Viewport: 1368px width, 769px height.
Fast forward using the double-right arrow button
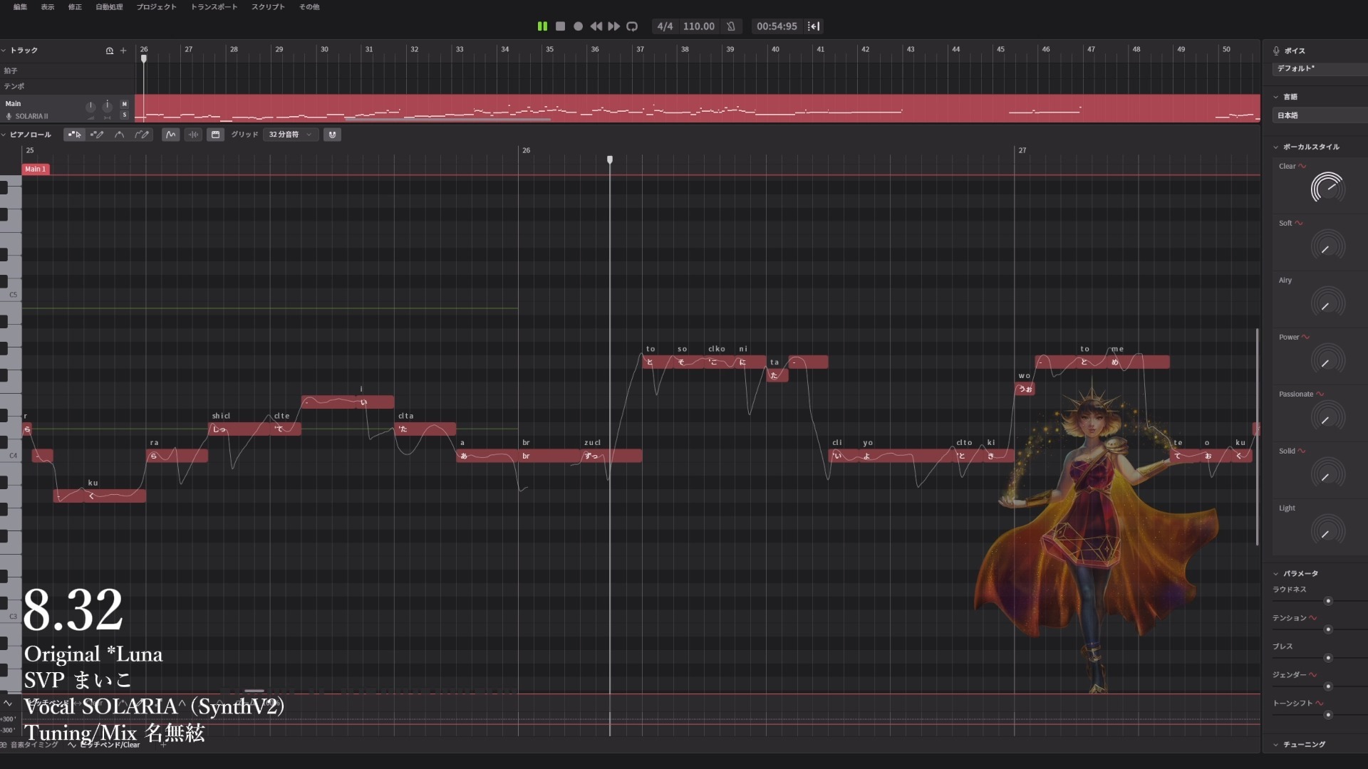613,26
